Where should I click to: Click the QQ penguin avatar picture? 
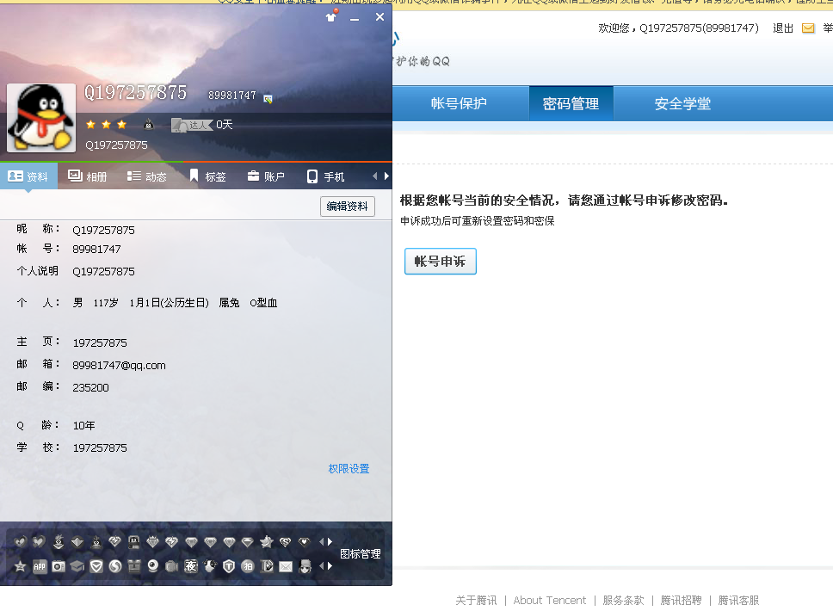41,118
